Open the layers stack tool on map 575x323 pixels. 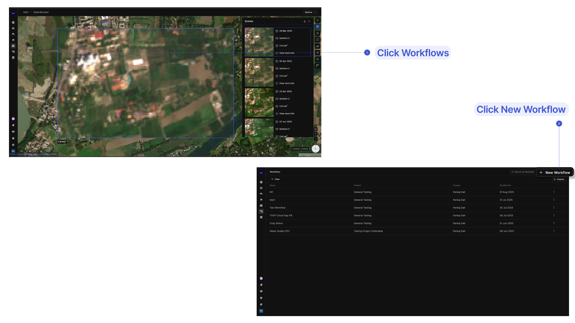click(317, 33)
